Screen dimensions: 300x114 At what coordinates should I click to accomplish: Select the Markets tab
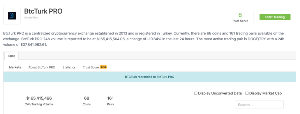(x=15, y=67)
